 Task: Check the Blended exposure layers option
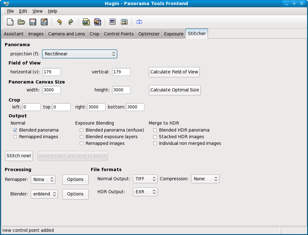(82, 137)
